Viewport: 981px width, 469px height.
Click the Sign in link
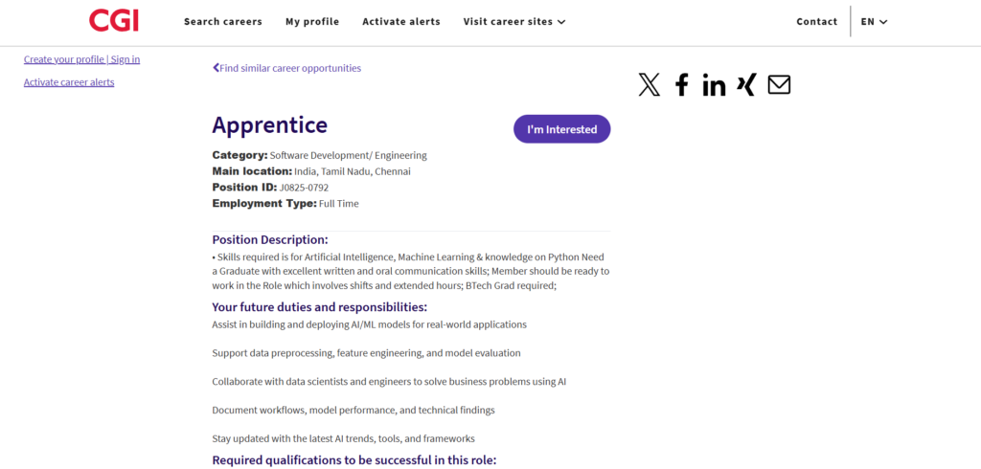(125, 59)
